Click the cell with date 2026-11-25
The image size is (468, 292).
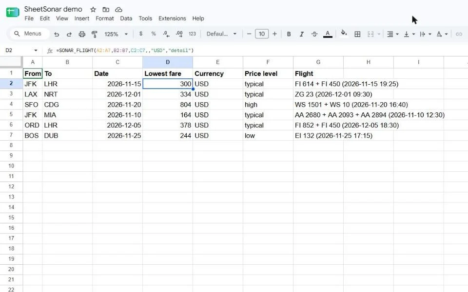117,136
